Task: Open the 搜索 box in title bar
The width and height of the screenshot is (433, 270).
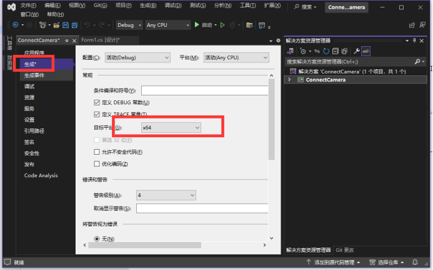Action: click(306, 7)
